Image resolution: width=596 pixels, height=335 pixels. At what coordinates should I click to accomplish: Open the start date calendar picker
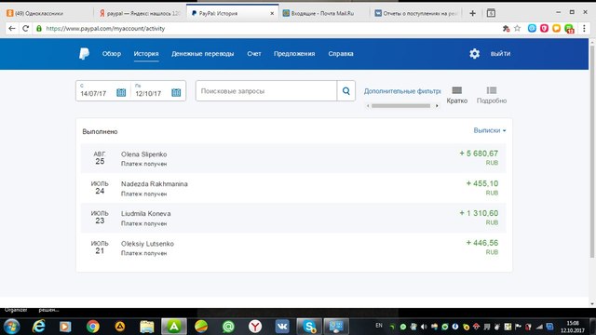click(121, 92)
